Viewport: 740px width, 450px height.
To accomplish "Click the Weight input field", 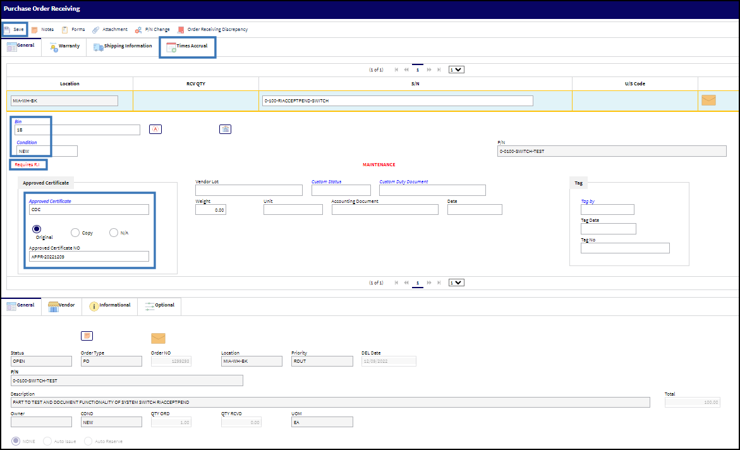I will click(210, 210).
